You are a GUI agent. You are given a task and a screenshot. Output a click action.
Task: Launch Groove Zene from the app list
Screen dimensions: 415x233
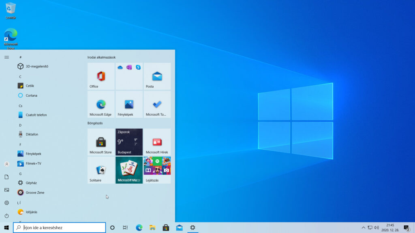pos(49,193)
